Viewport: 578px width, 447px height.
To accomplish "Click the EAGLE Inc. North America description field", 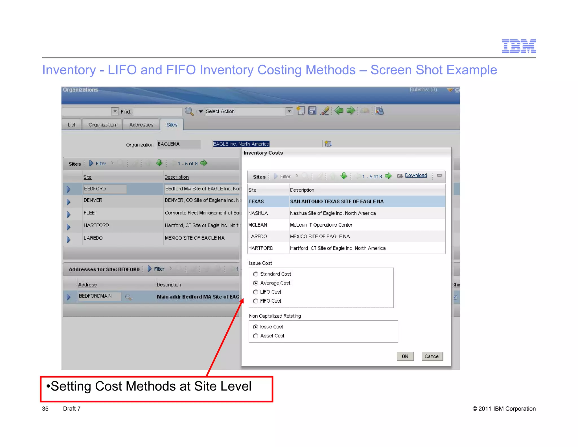I will [267, 144].
